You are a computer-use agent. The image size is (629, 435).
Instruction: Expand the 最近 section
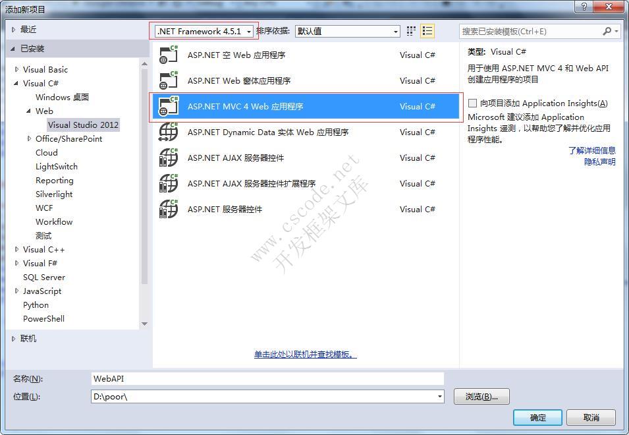(13, 29)
